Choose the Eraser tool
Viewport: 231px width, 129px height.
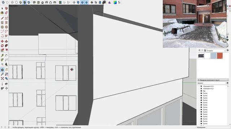6,13
